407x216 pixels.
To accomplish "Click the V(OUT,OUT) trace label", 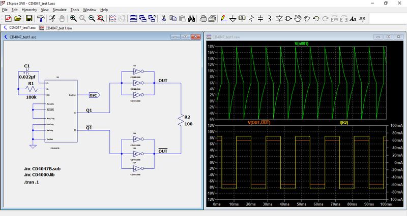I will pos(259,122).
